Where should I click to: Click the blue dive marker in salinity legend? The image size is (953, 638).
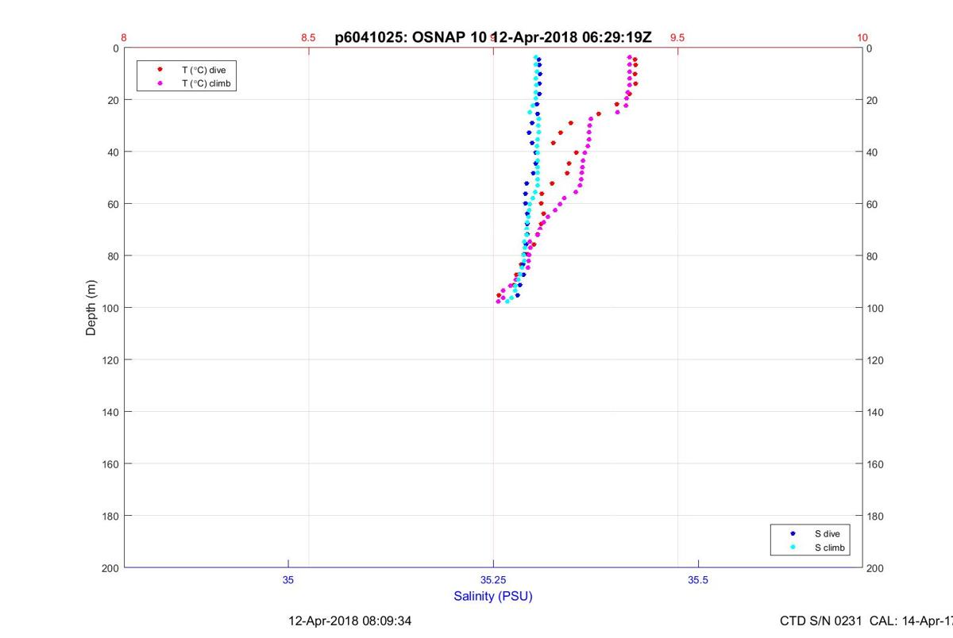tap(793, 534)
